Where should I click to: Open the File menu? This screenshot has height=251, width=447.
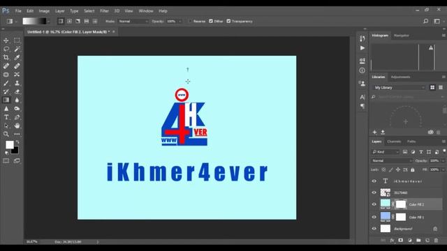coord(18,11)
